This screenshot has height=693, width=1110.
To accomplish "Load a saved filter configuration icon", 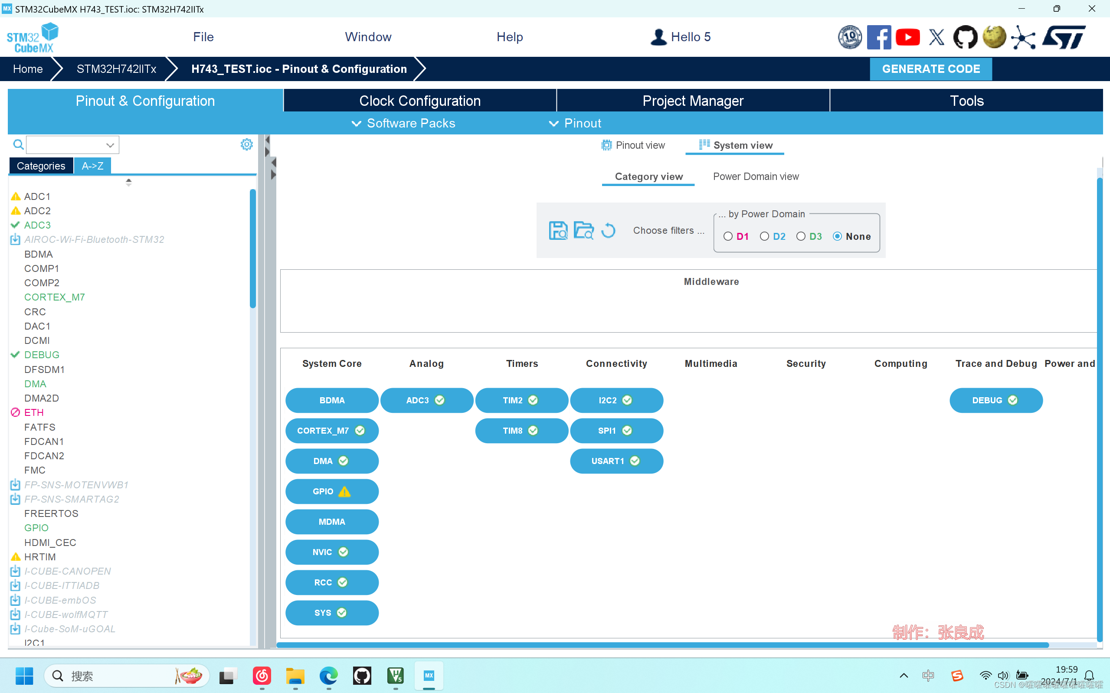I will tap(583, 230).
